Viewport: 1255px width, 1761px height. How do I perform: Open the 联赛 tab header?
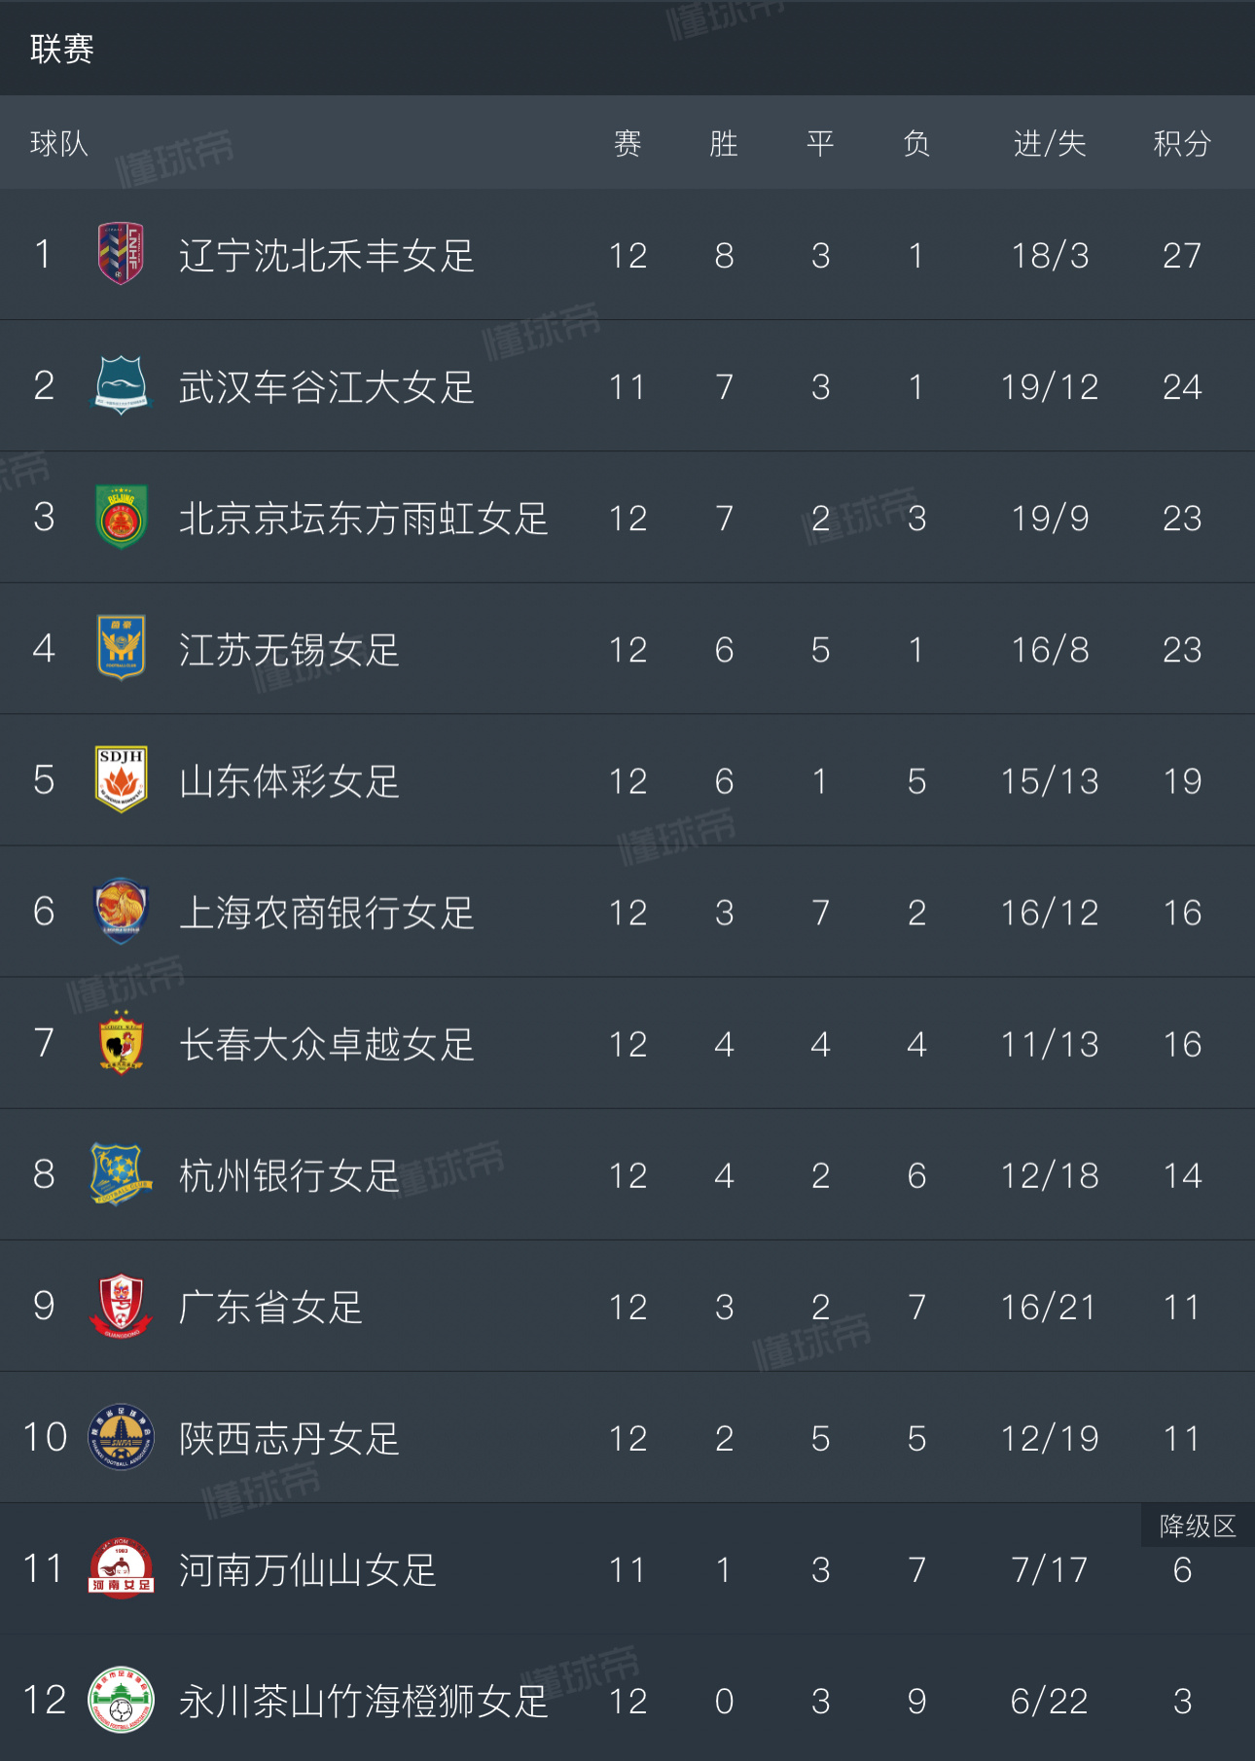coord(61,48)
